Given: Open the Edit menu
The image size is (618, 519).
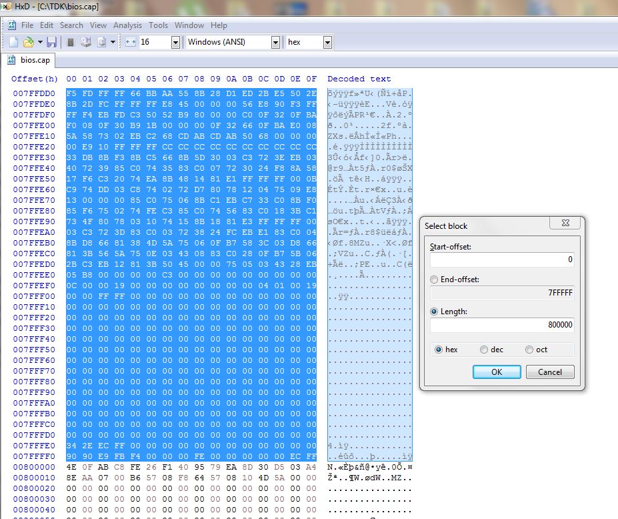Looking at the screenshot, I should 47,25.
